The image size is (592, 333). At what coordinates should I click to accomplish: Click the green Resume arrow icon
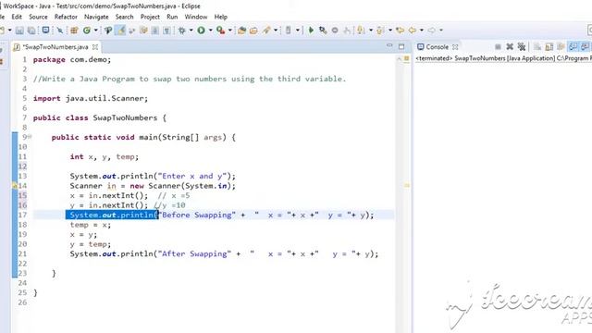pos(311,30)
